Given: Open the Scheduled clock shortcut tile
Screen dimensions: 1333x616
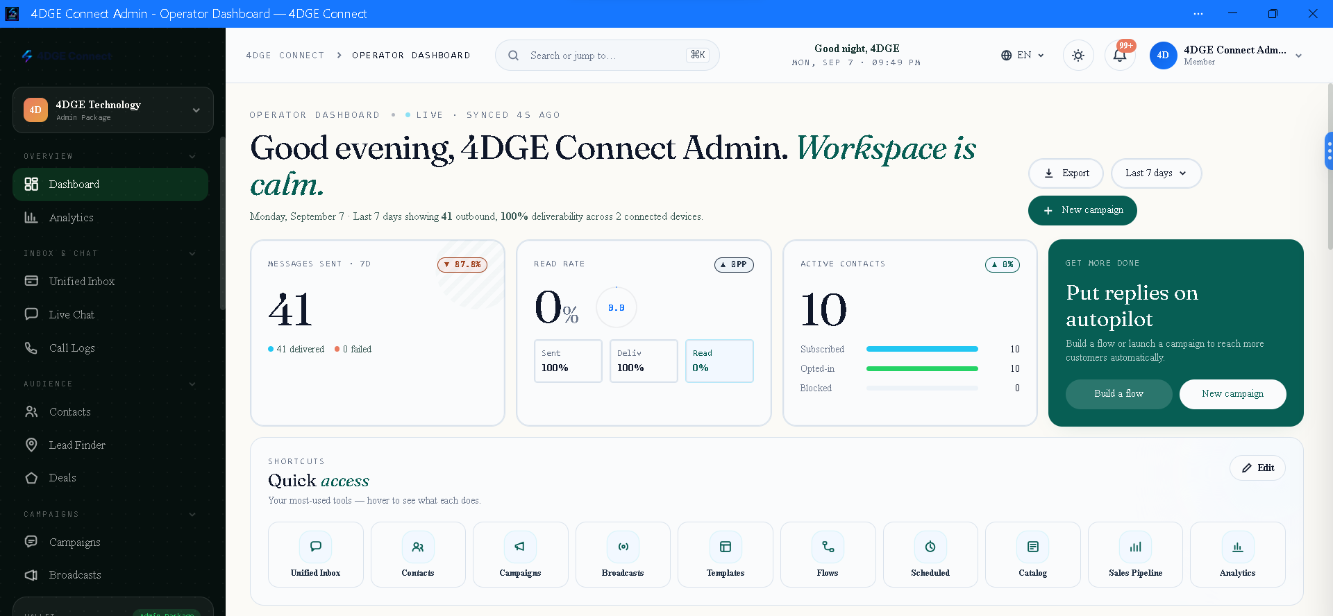Looking at the screenshot, I should pos(930,554).
